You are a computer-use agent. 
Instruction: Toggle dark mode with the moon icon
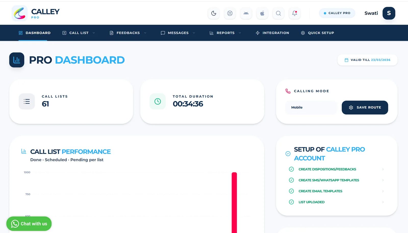coord(214,13)
